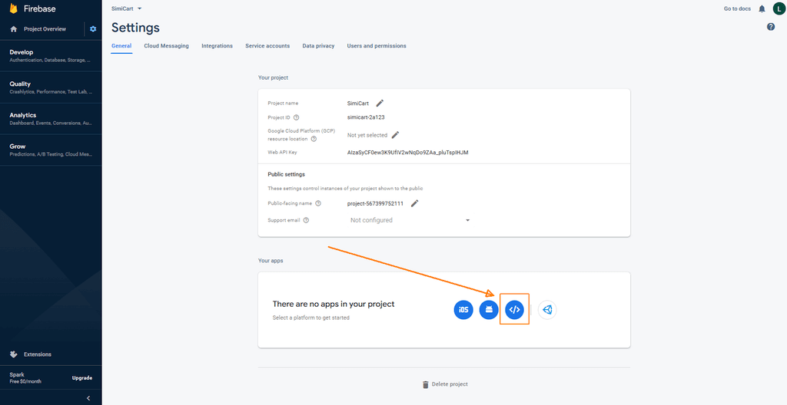
Task: Expand the Analytics section
Action: coord(51,119)
